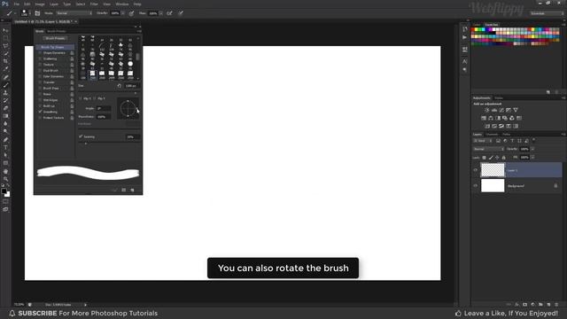Lock transparent pixels in Layers panel

[484, 158]
